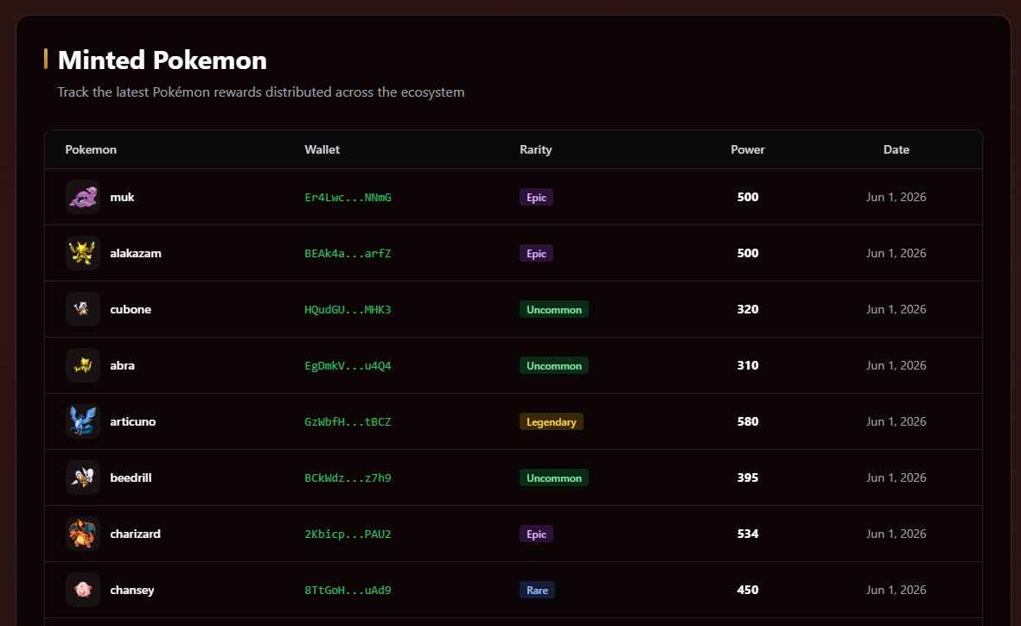The height and width of the screenshot is (626, 1021).
Task: Click the beedrill sprite icon
Action: coord(83,477)
